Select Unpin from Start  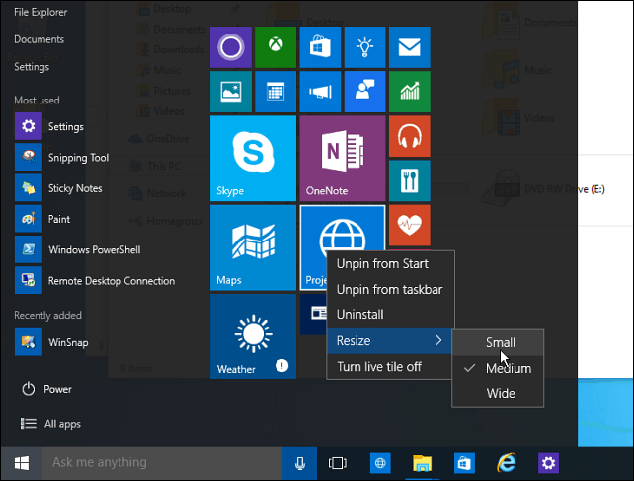(390, 264)
